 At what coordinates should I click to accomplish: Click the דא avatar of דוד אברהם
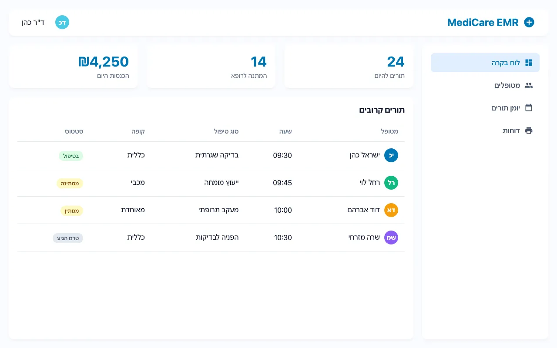tap(391, 210)
